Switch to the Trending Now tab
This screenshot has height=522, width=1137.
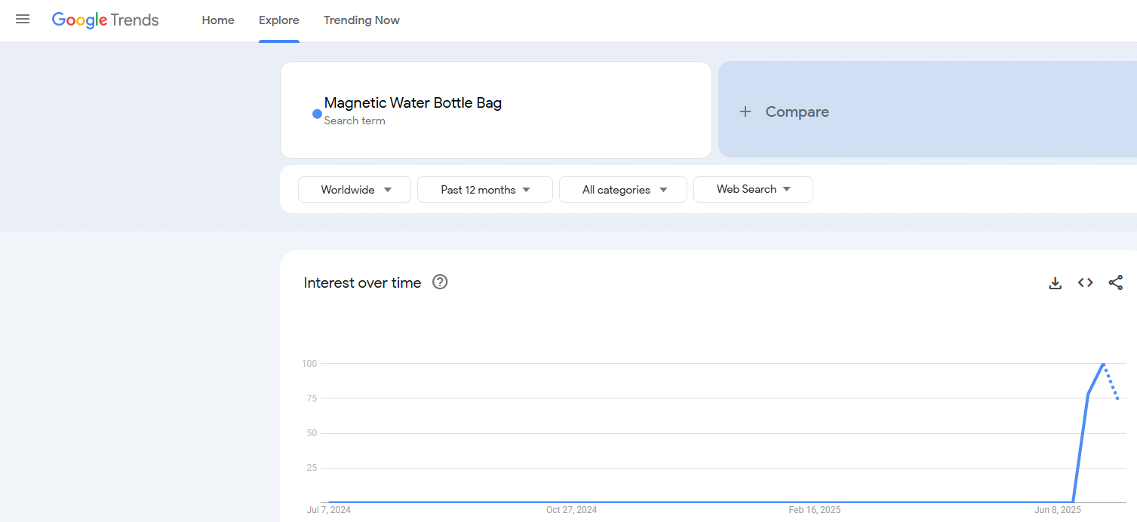pyautogui.click(x=361, y=20)
